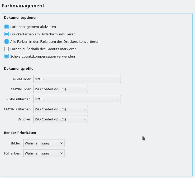195x178 pixels.
Task: Open the RGB-Bilder profile dropdown
Action: point(77,79)
